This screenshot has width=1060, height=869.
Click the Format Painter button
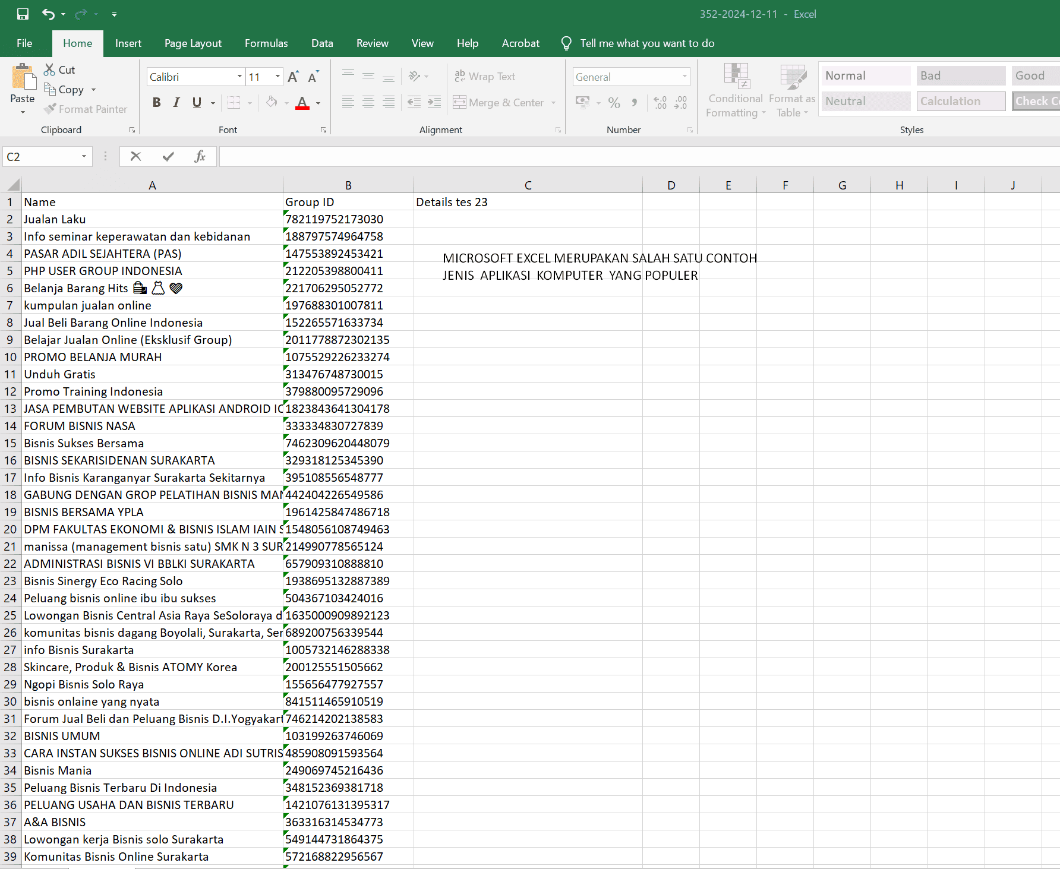coord(86,109)
